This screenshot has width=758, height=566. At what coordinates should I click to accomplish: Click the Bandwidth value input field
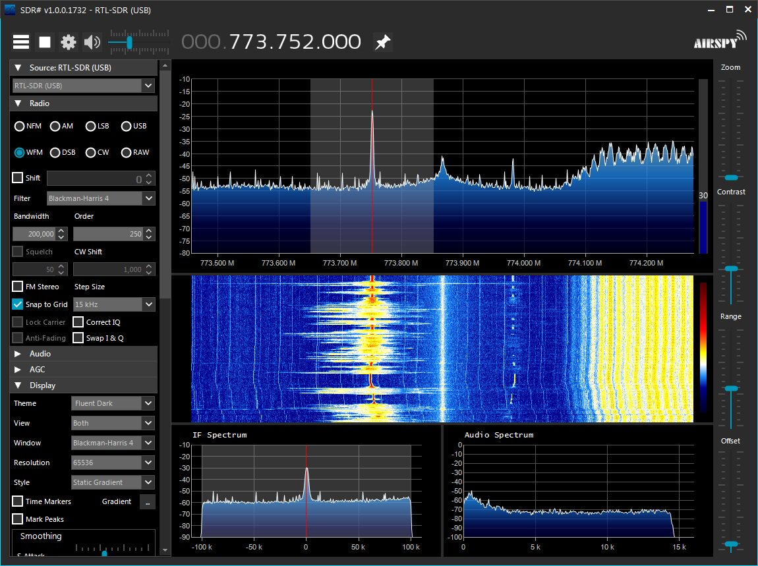pos(34,234)
